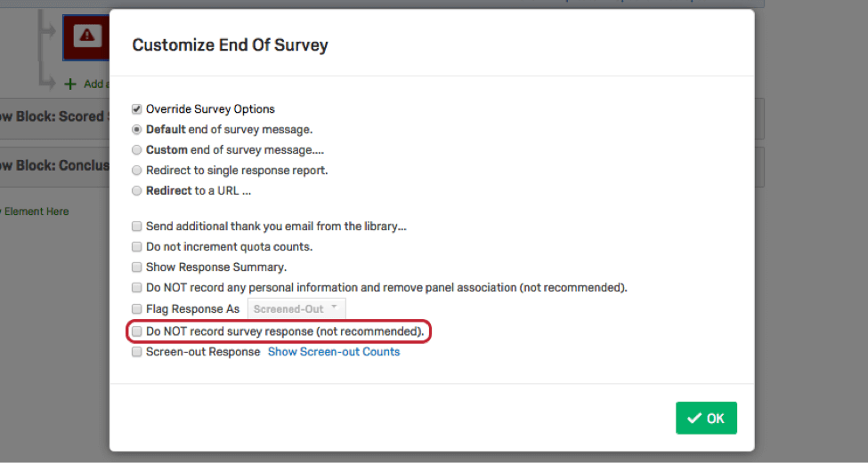868x463 pixels.
Task: Toggle the Override Survey Options checkbox
Action: [x=137, y=109]
